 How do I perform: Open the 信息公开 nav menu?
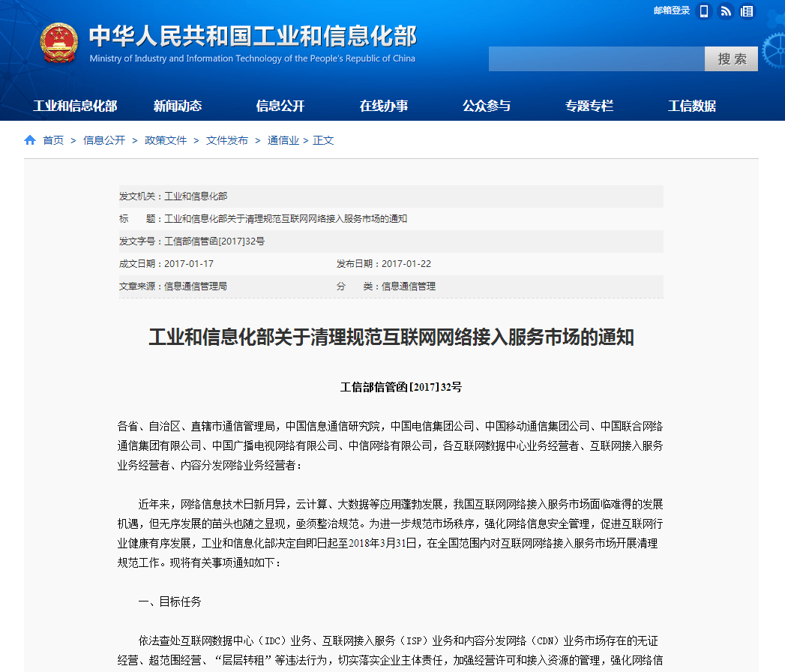coord(280,106)
